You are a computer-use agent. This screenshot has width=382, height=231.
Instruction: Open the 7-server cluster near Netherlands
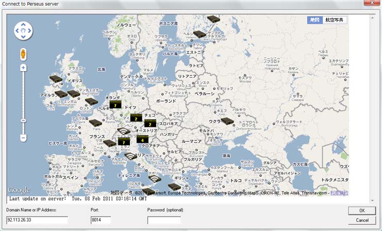[115, 104]
